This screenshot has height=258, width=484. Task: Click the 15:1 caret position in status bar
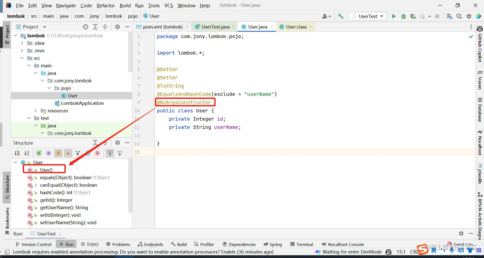tap(401, 252)
